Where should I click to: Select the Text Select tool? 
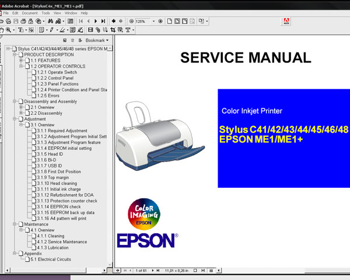click(x=21, y=30)
